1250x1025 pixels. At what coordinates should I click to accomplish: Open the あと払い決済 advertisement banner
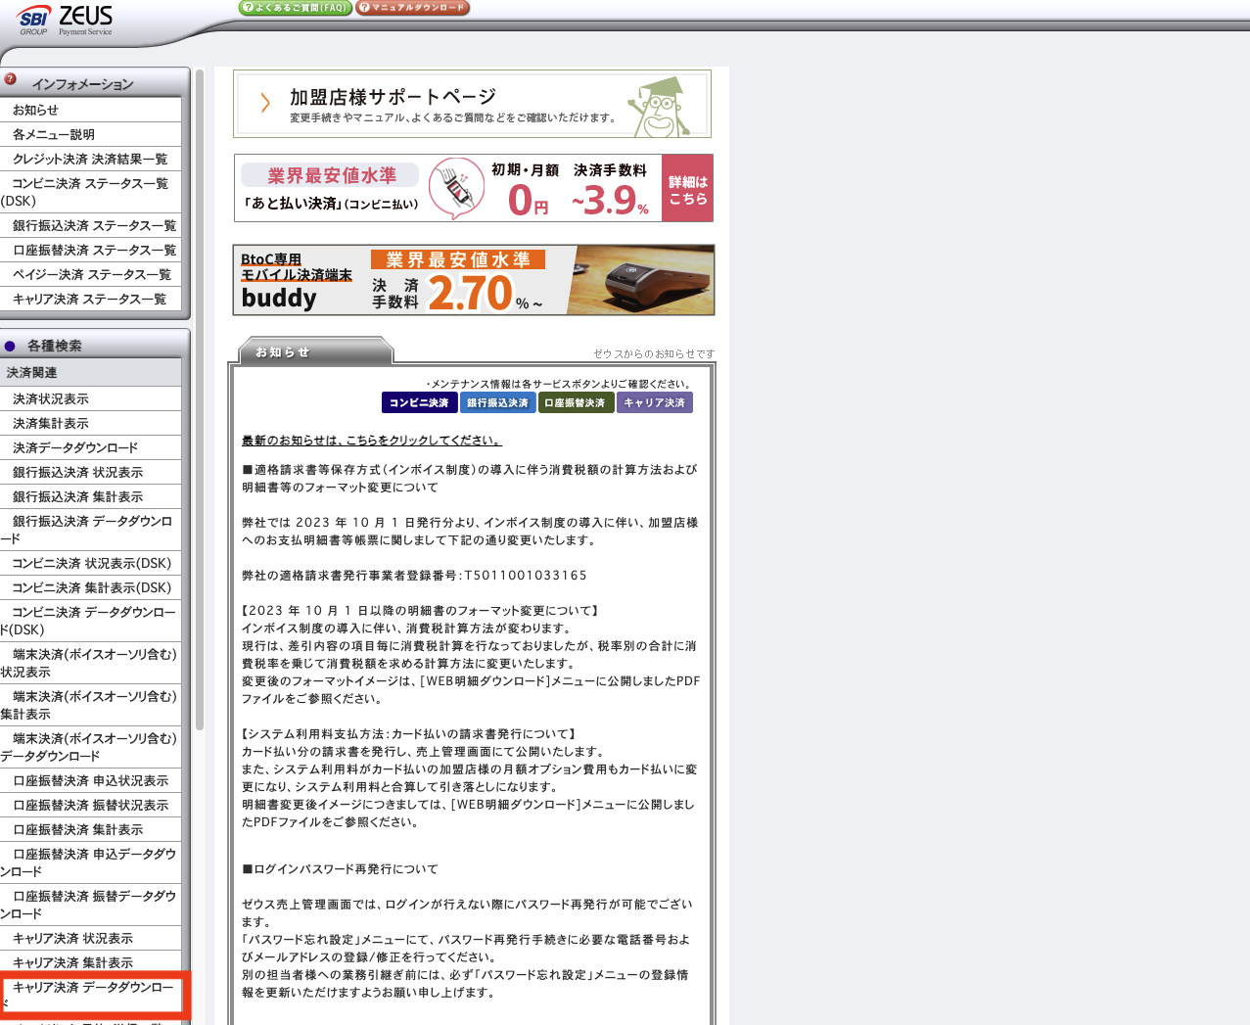point(473,187)
